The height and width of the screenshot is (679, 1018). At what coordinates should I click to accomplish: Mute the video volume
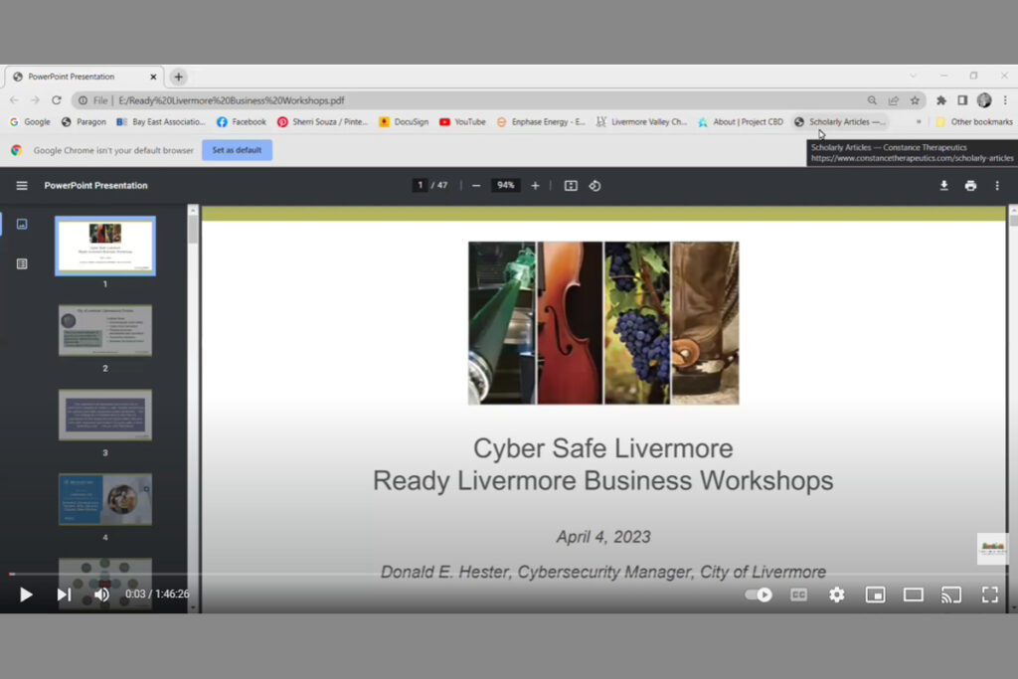click(x=102, y=594)
